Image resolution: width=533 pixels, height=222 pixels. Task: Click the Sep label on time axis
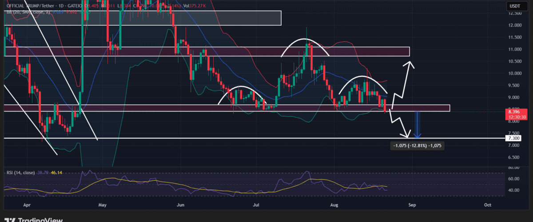click(412, 205)
